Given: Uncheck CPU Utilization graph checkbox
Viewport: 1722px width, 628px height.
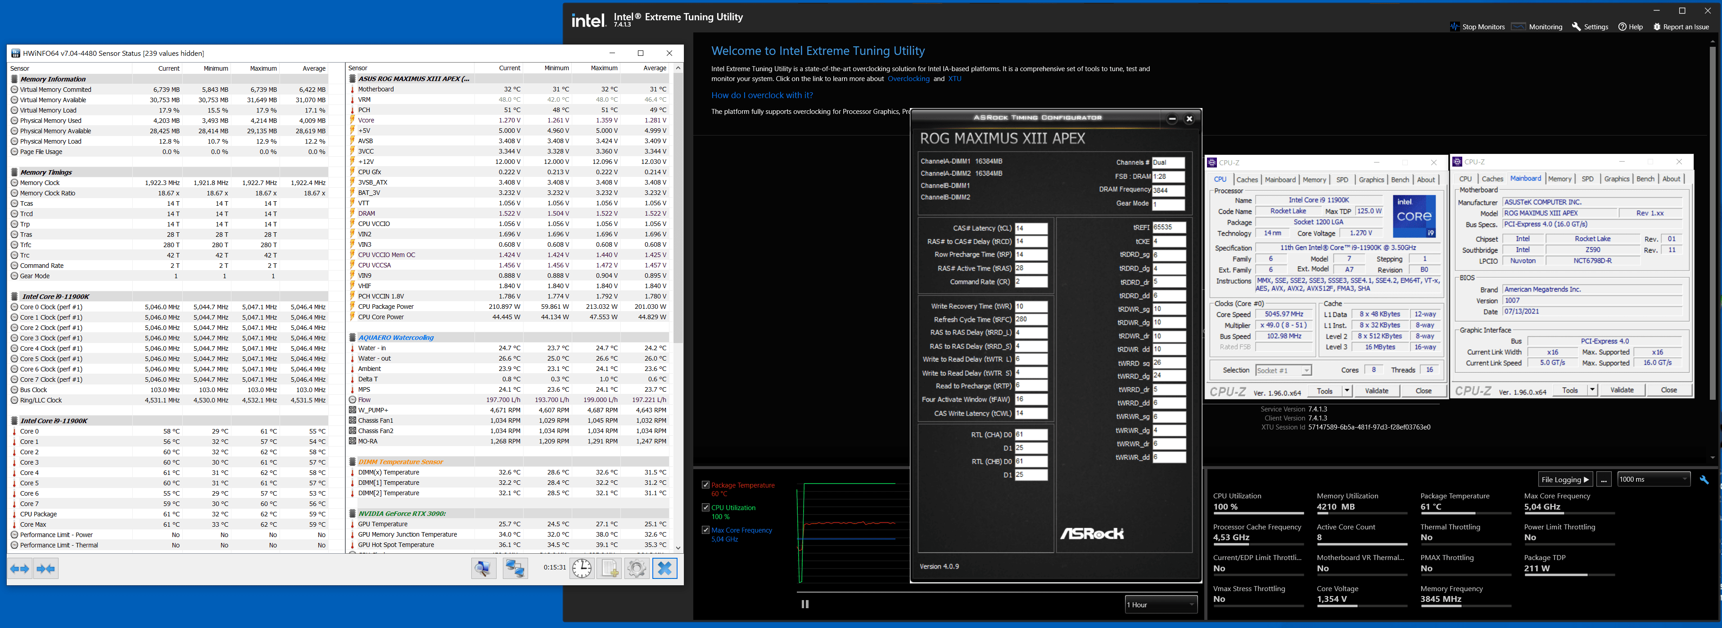Looking at the screenshot, I should click(705, 508).
